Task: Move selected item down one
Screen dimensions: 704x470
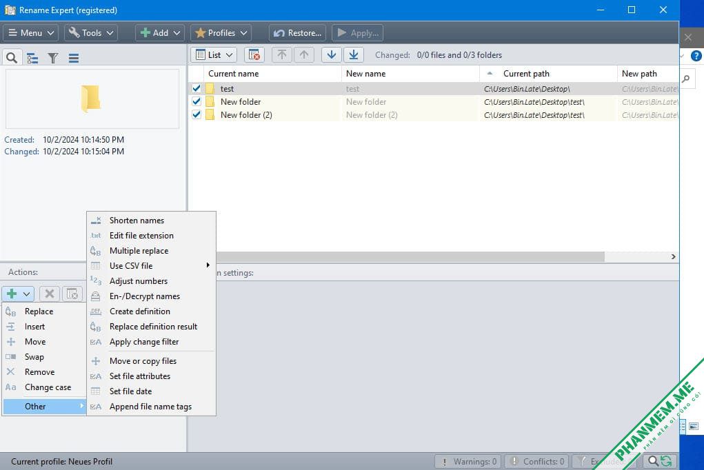Action: click(x=332, y=54)
